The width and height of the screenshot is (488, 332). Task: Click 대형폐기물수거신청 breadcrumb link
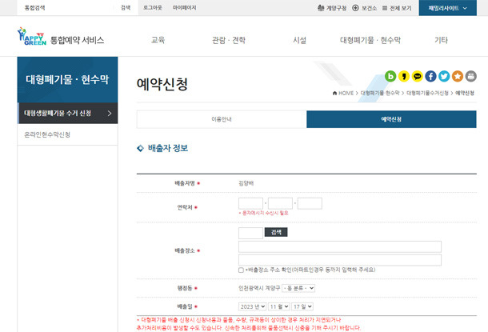coord(427,93)
